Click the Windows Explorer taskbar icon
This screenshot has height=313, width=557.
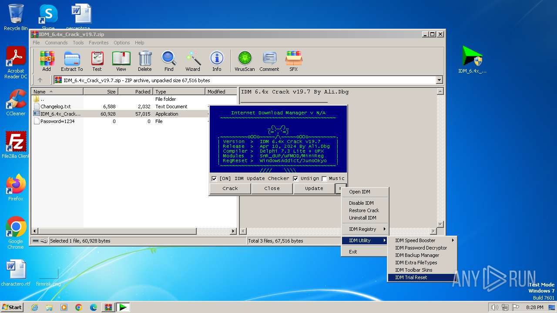(49, 307)
